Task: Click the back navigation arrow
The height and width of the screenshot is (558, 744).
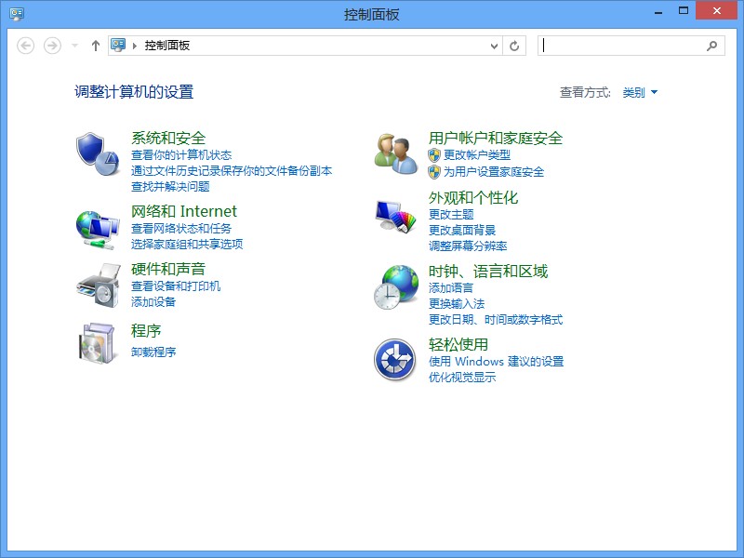Action: (27, 45)
